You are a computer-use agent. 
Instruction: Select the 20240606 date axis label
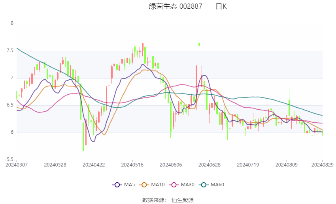(x=171, y=165)
